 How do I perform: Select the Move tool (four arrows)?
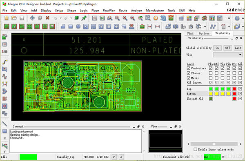pyautogui.click(x=32, y=18)
